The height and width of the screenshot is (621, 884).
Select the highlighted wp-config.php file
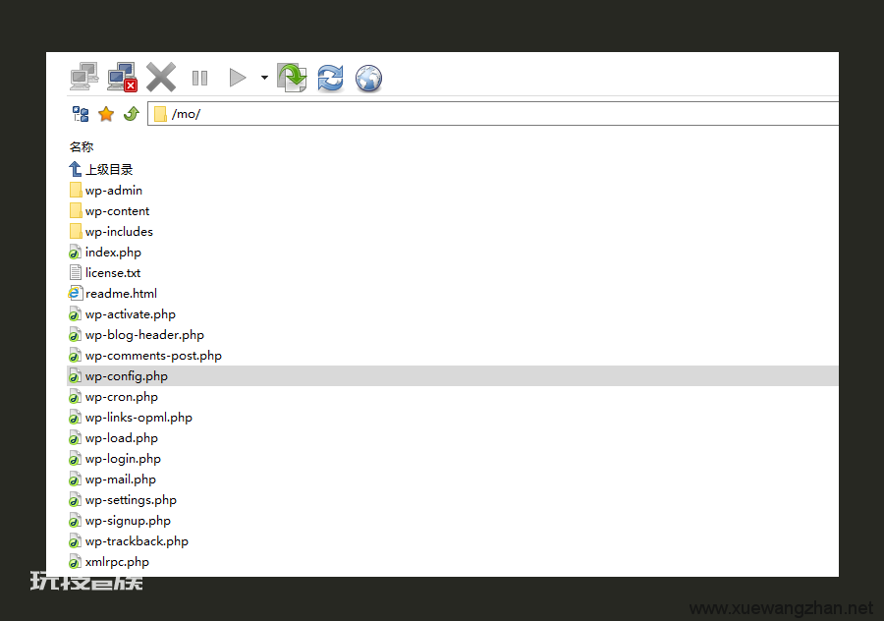pyautogui.click(x=453, y=376)
